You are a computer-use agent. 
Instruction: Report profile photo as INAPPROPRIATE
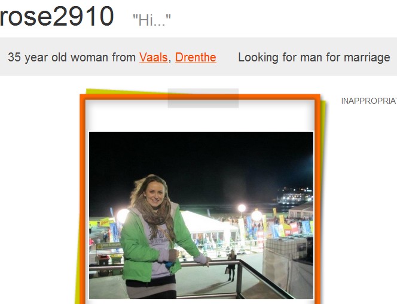tap(369, 101)
